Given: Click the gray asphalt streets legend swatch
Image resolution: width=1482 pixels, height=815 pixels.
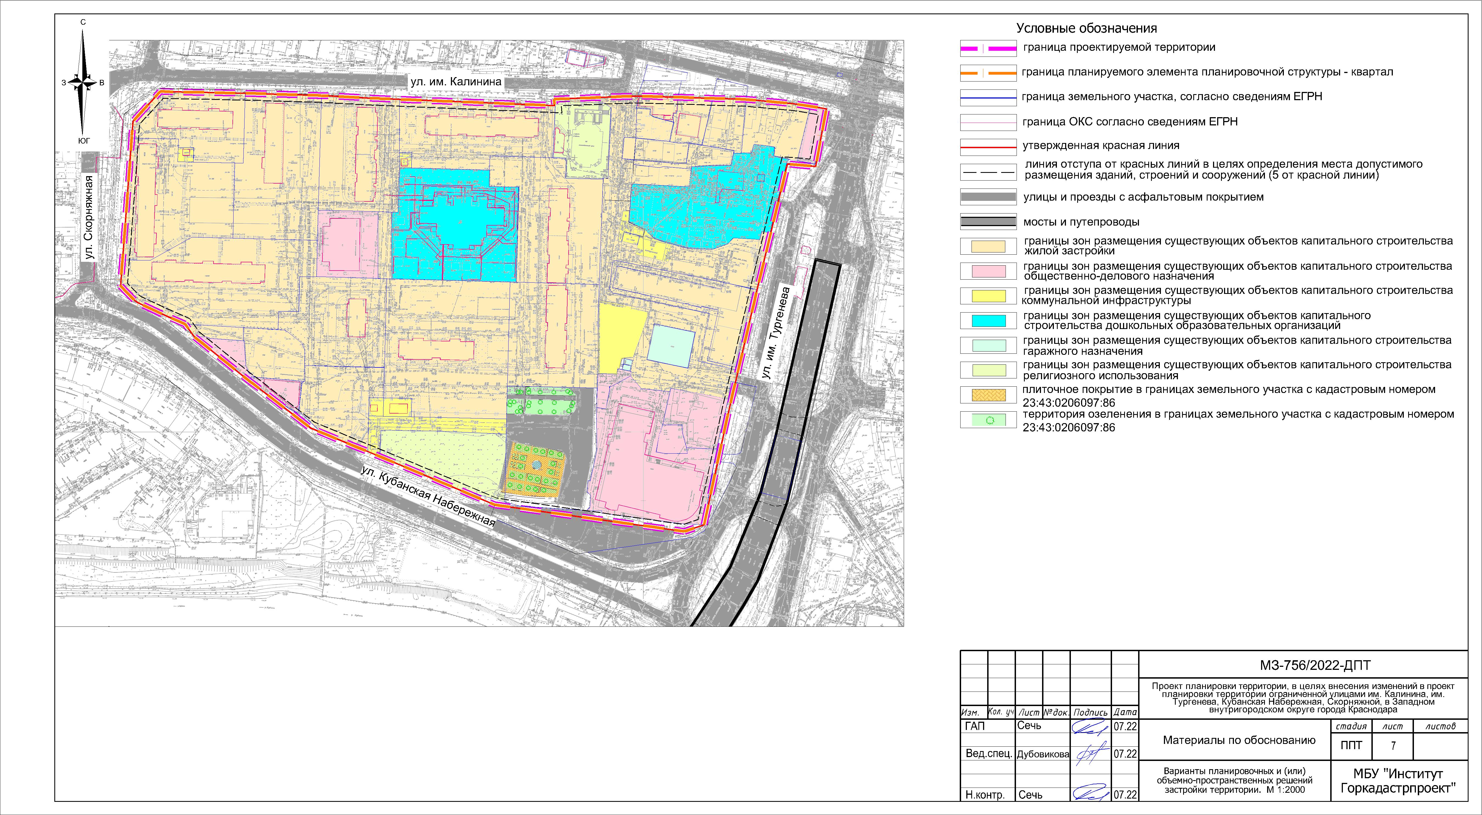Looking at the screenshot, I should [988, 197].
